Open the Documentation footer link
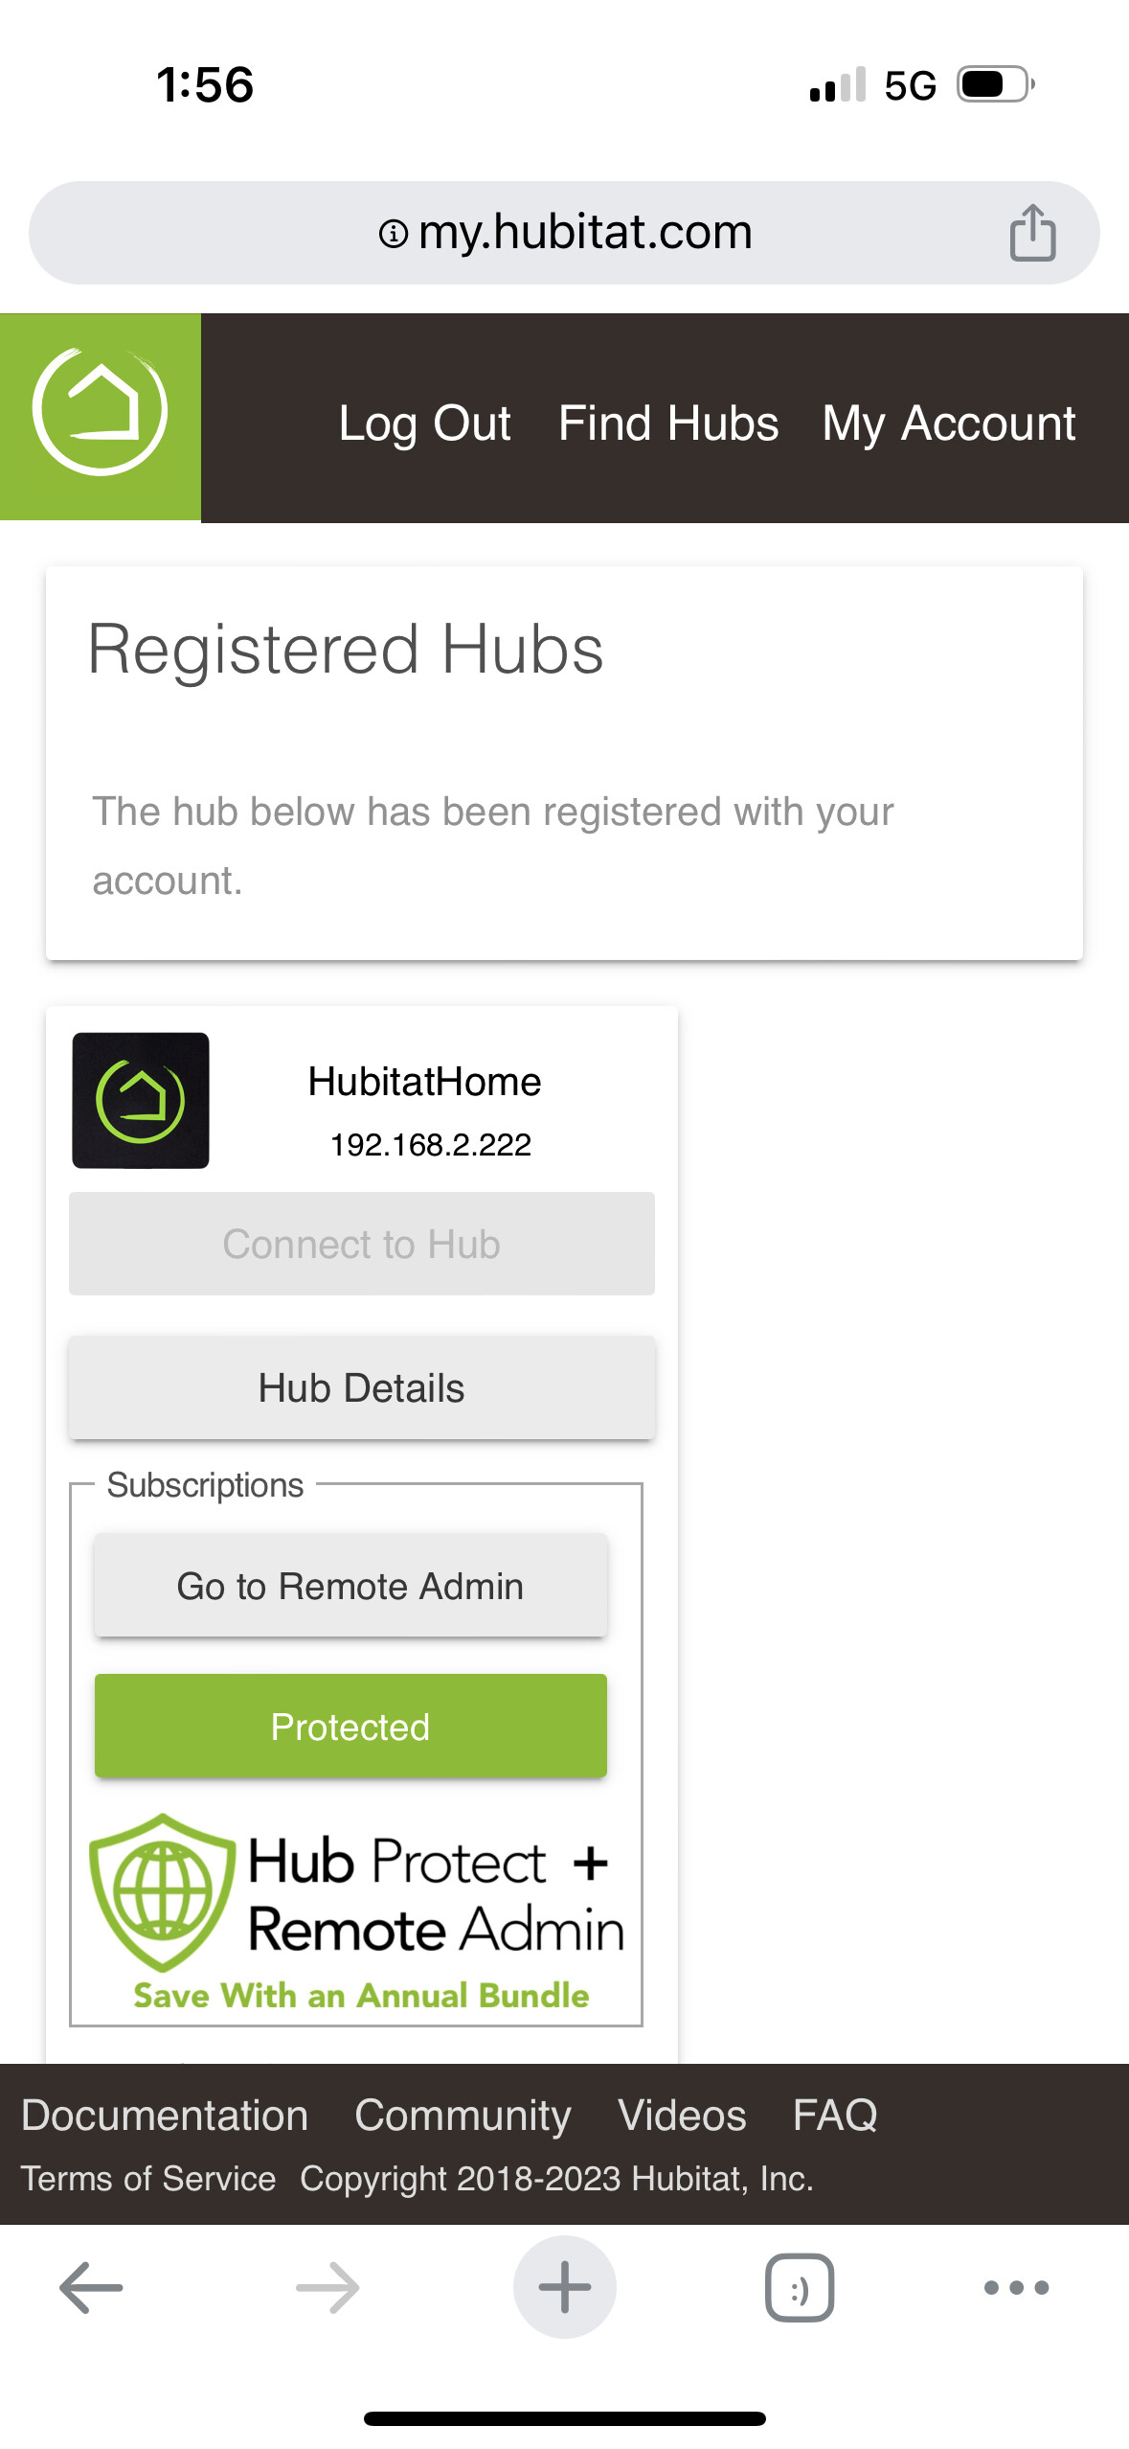 [165, 2115]
